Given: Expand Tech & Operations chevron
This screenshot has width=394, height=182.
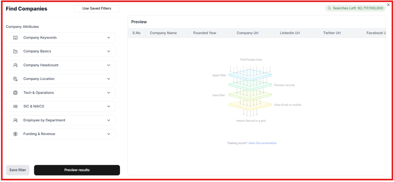Looking at the screenshot, I should [x=109, y=93].
